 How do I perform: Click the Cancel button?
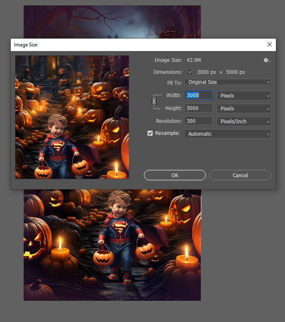(240, 176)
